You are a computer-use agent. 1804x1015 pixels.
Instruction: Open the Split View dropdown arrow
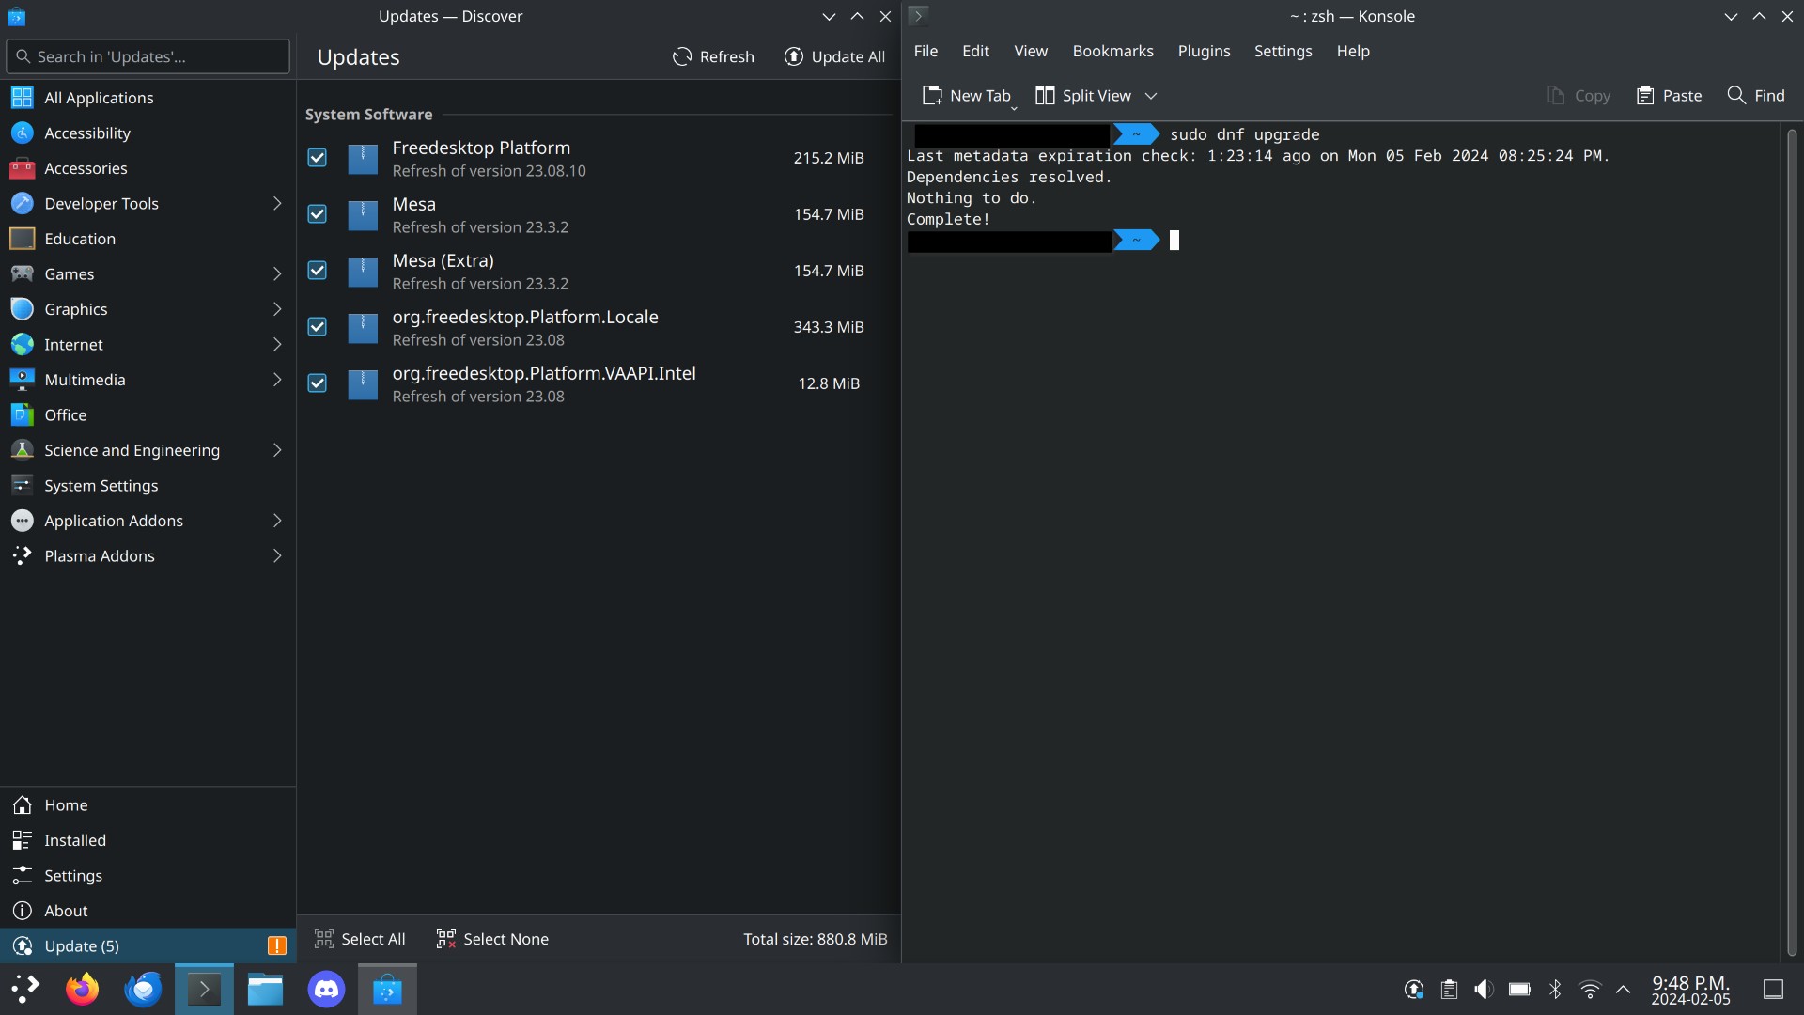click(1151, 96)
